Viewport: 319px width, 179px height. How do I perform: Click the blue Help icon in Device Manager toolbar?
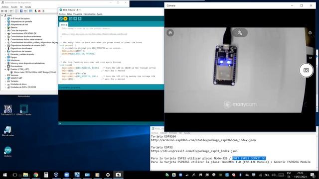[x=21, y=11]
